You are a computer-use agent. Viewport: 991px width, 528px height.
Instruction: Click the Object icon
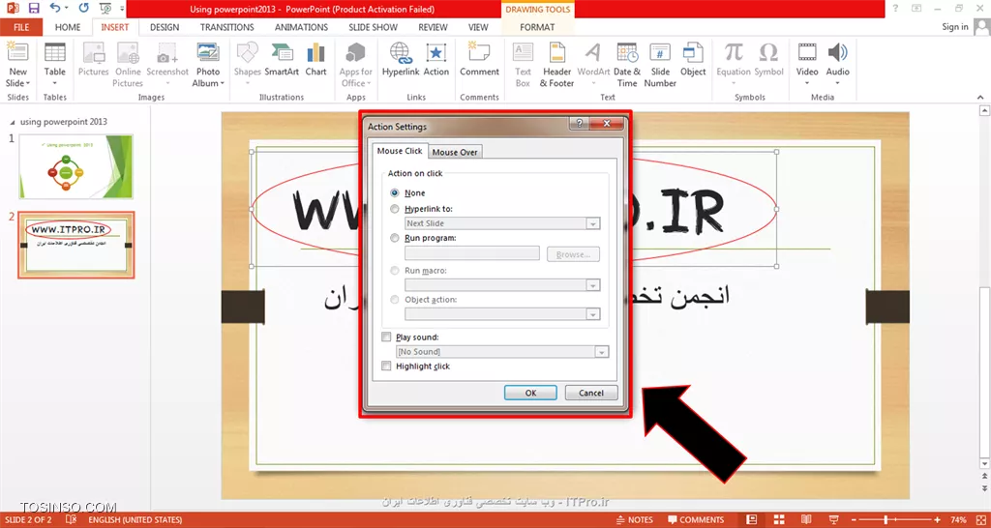click(693, 53)
